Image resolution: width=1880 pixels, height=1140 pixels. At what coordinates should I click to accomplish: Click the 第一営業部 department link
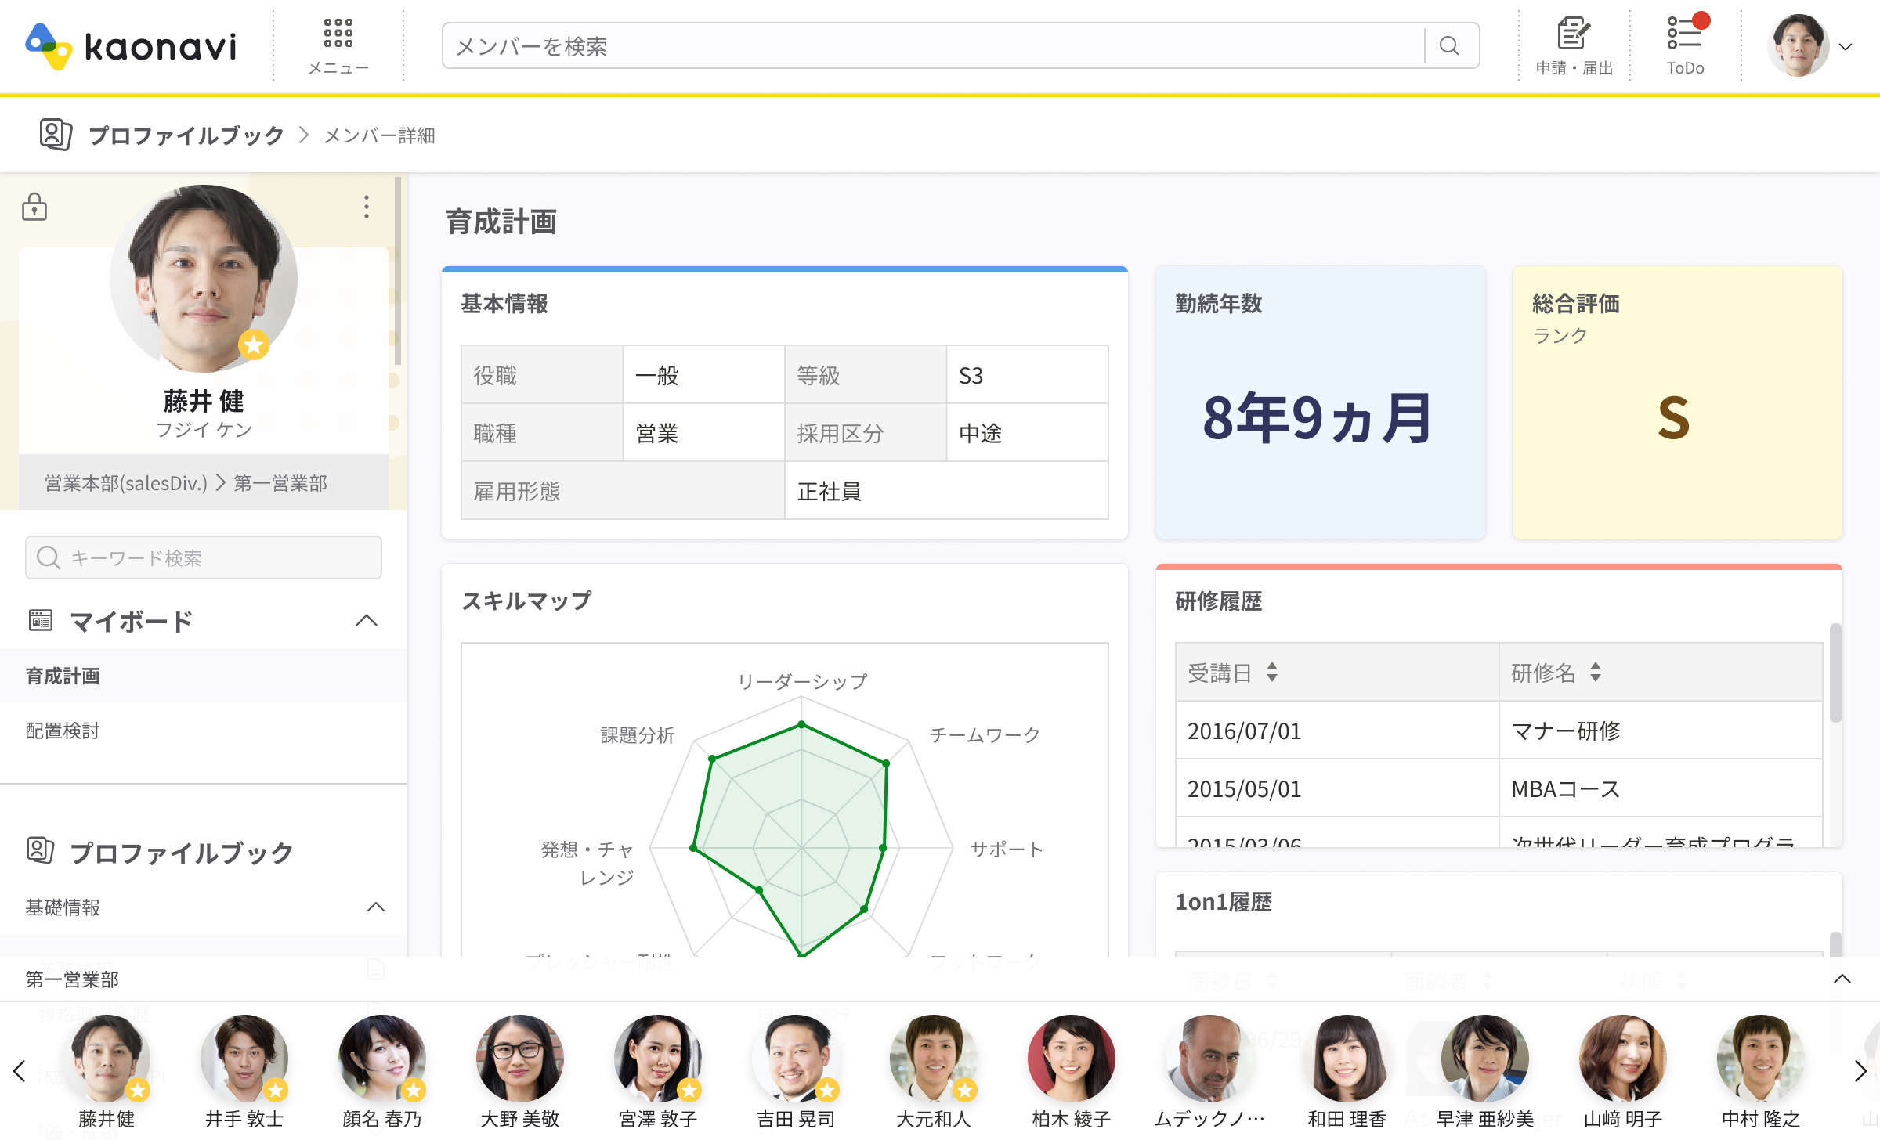pyautogui.click(x=280, y=483)
